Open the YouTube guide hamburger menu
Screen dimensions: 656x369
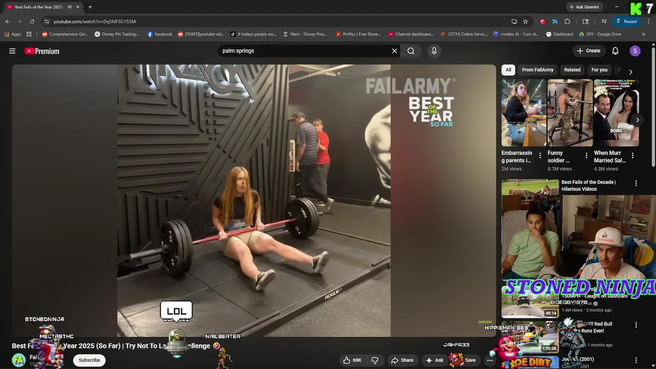point(12,51)
